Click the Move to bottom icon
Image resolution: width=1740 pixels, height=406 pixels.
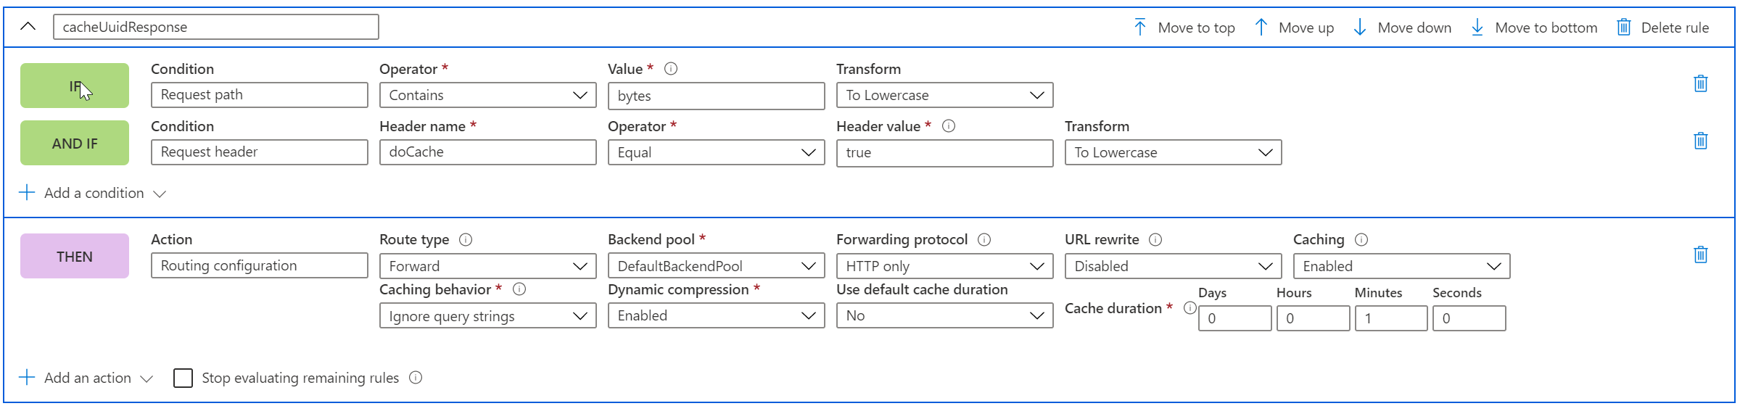(x=1477, y=28)
